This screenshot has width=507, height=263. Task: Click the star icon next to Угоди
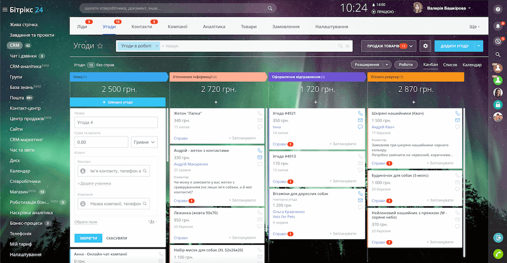coord(100,46)
